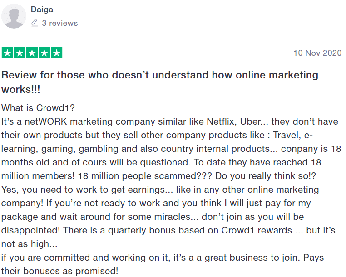Select the word netWORK in review
346x277 pixels.
pos(46,121)
